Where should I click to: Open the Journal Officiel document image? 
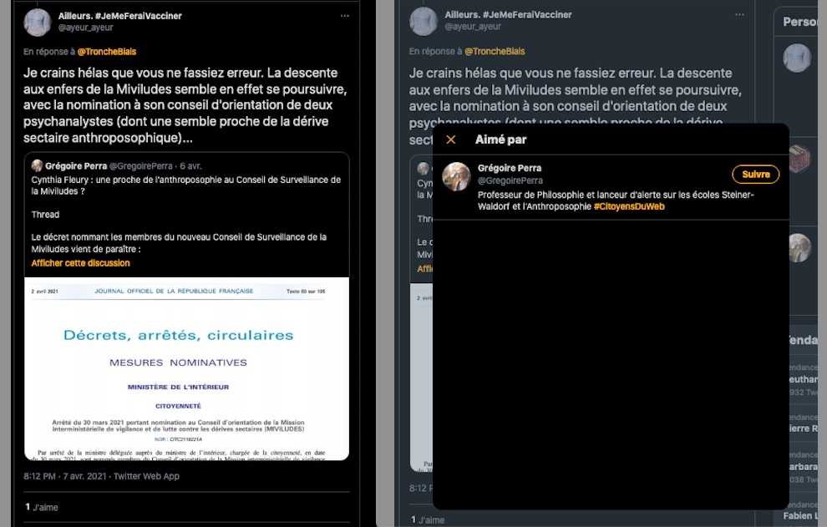pyautogui.click(x=187, y=369)
